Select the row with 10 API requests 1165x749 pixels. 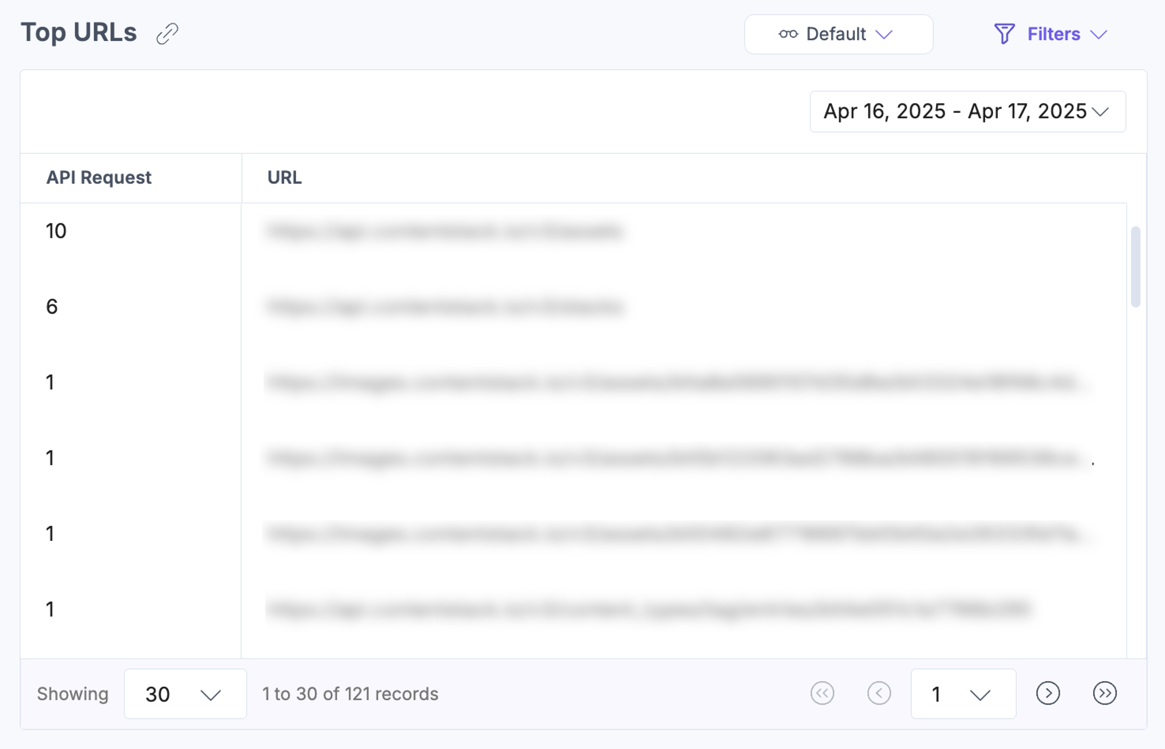pyautogui.click(x=573, y=231)
